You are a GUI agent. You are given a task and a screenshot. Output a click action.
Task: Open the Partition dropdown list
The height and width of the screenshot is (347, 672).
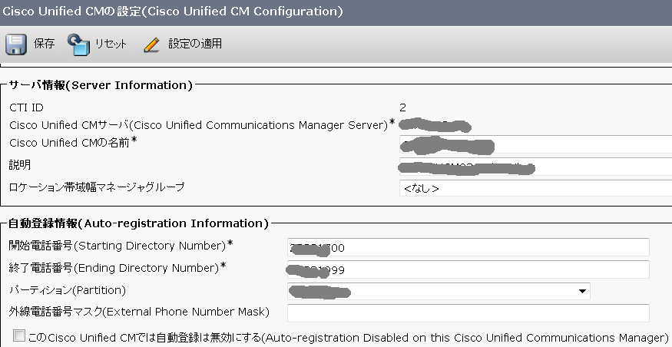click(438, 291)
